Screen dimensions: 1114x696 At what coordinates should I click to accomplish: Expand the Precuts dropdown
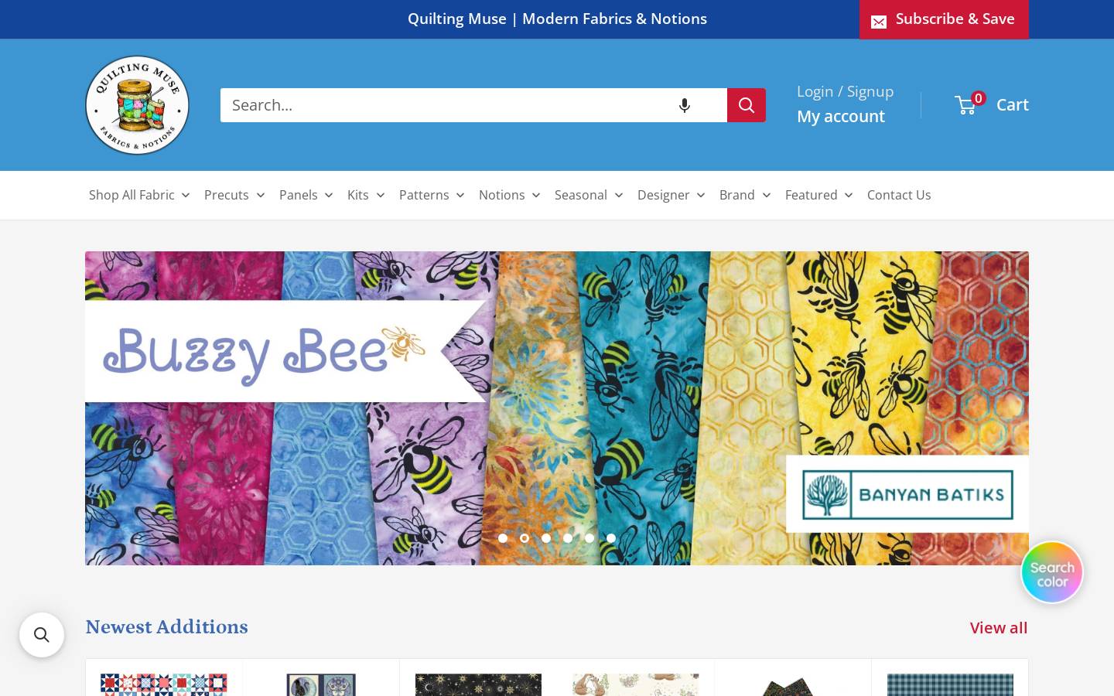(x=234, y=195)
